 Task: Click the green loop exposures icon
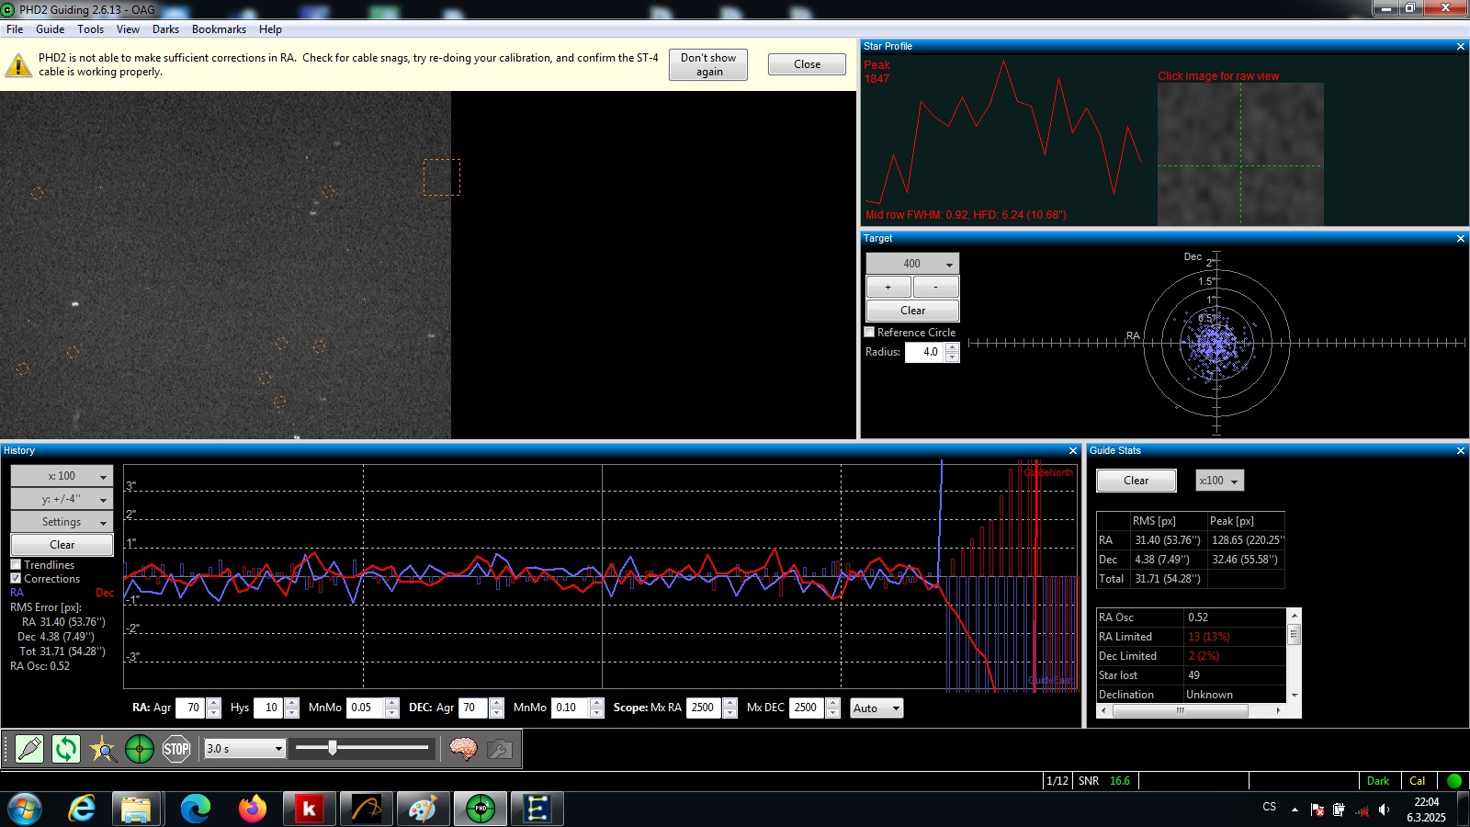point(66,749)
